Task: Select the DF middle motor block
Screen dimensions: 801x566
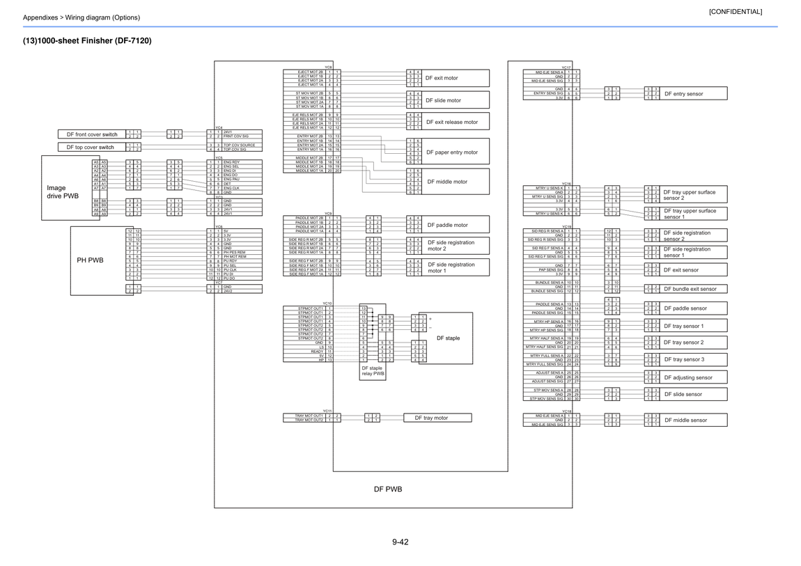Action: 455,182
